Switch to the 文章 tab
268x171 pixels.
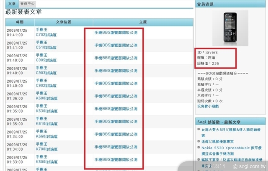(12, 3)
